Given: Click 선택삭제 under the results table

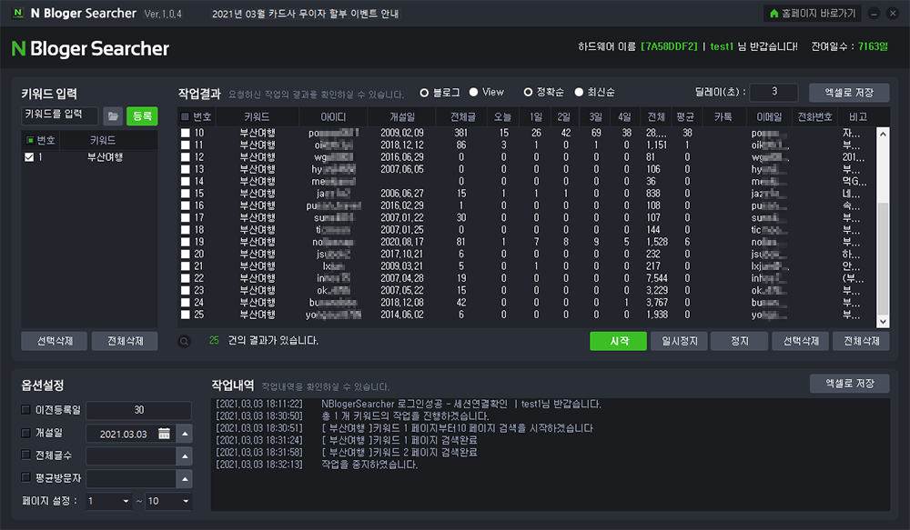Looking at the screenshot, I should click(800, 341).
